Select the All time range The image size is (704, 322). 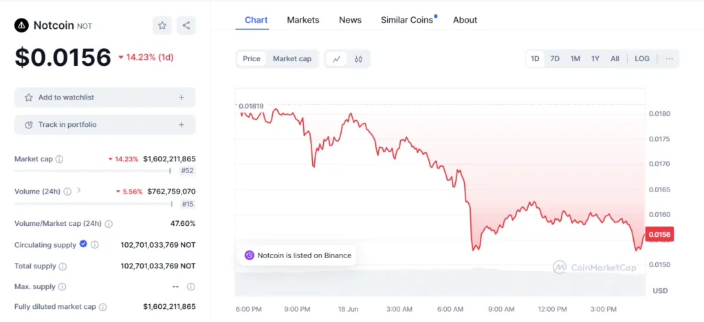pyautogui.click(x=615, y=59)
